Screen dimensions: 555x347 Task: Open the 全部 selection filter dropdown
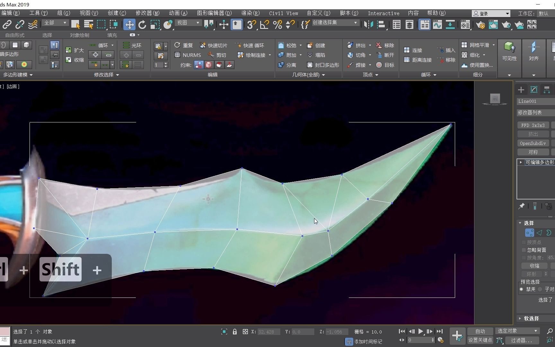tap(56, 23)
